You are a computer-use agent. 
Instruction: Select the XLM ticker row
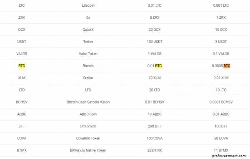125,78
